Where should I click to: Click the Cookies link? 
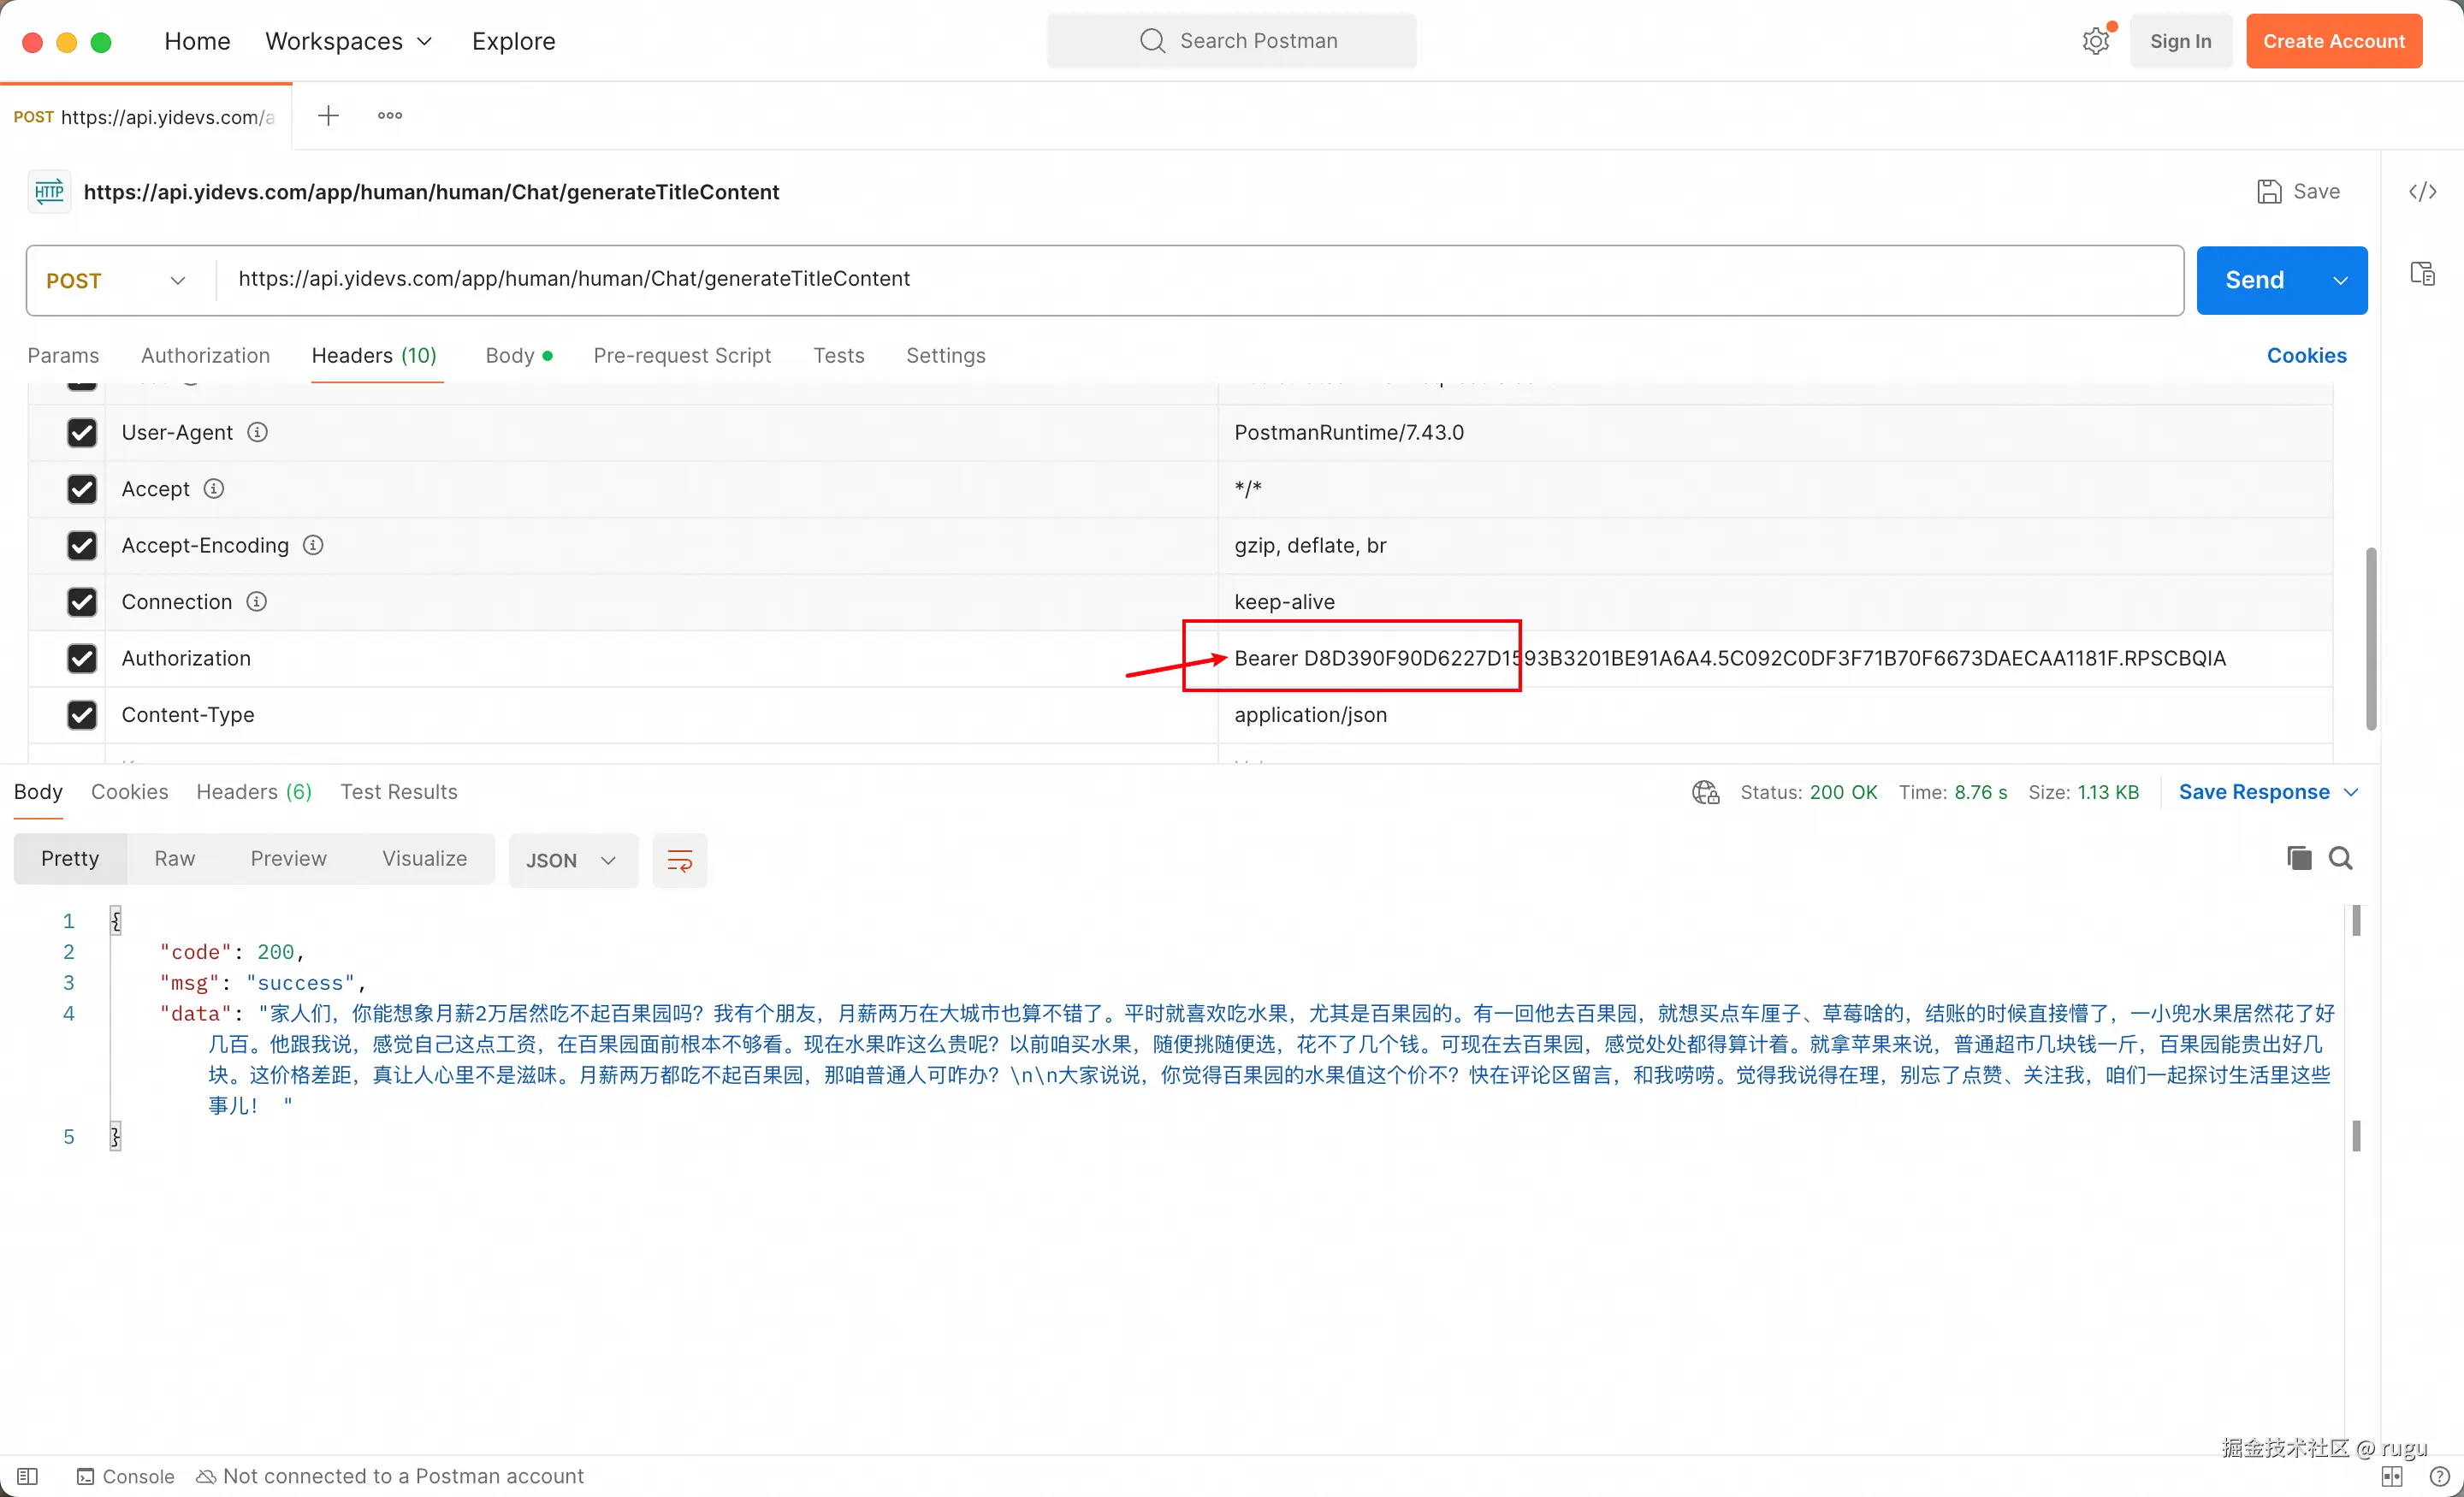(2305, 355)
